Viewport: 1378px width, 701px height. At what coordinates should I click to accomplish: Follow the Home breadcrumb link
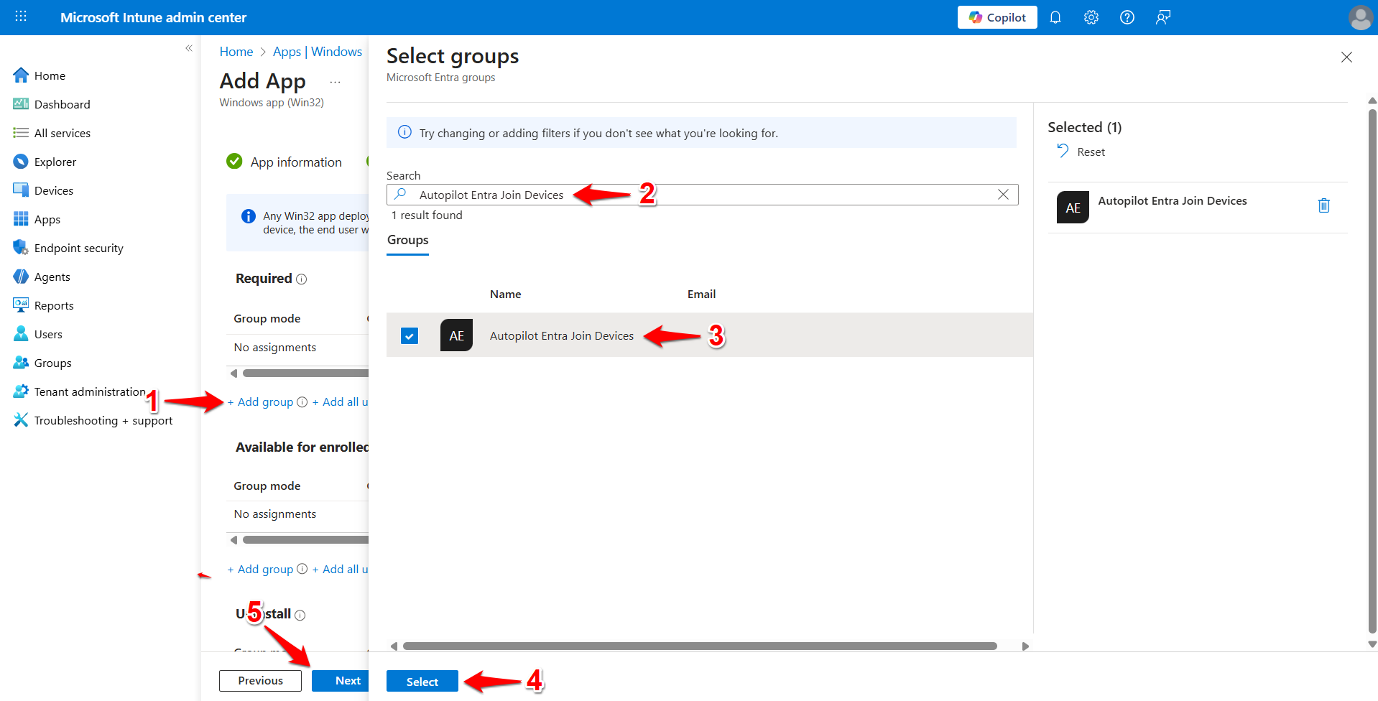(236, 52)
